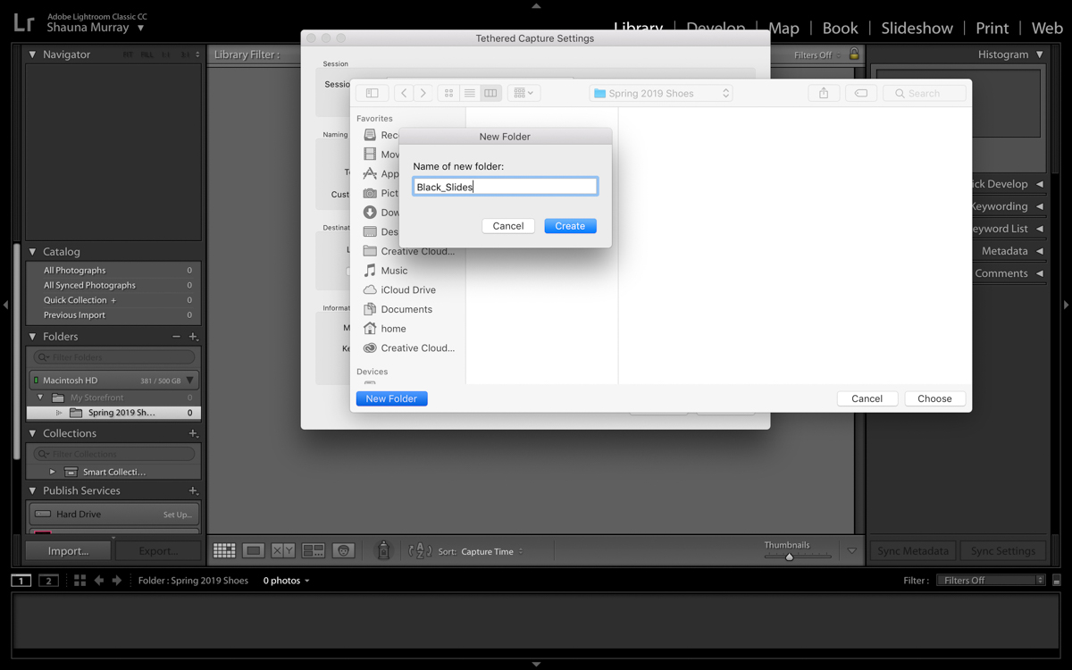The width and height of the screenshot is (1072, 670).
Task: Switch to Grid view in the toolbar
Action: pos(224,551)
